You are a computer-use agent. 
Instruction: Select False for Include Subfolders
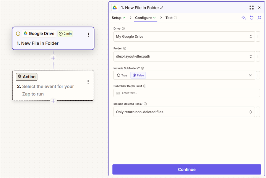(138, 75)
